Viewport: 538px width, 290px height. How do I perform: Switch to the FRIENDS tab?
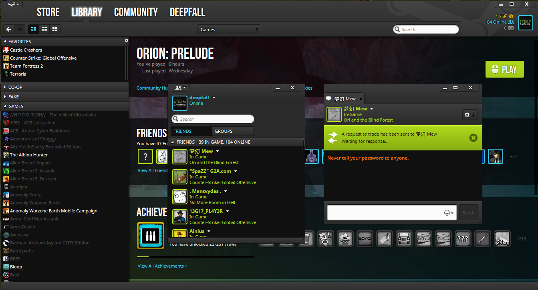[x=191, y=131]
